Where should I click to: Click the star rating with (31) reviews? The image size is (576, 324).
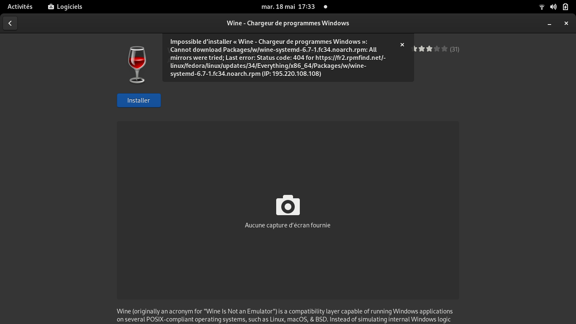[x=436, y=49]
